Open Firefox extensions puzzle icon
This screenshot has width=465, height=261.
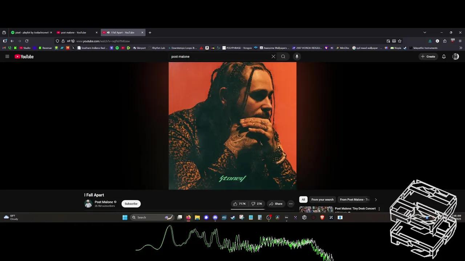pyautogui.click(x=445, y=41)
